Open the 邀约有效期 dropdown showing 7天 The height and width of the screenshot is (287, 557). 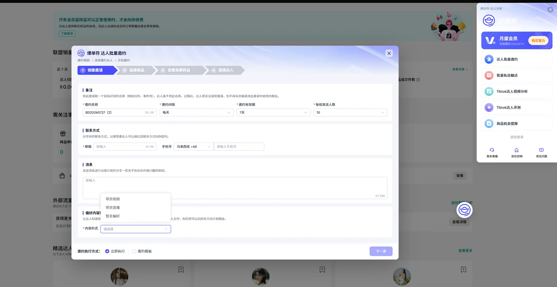(x=273, y=112)
